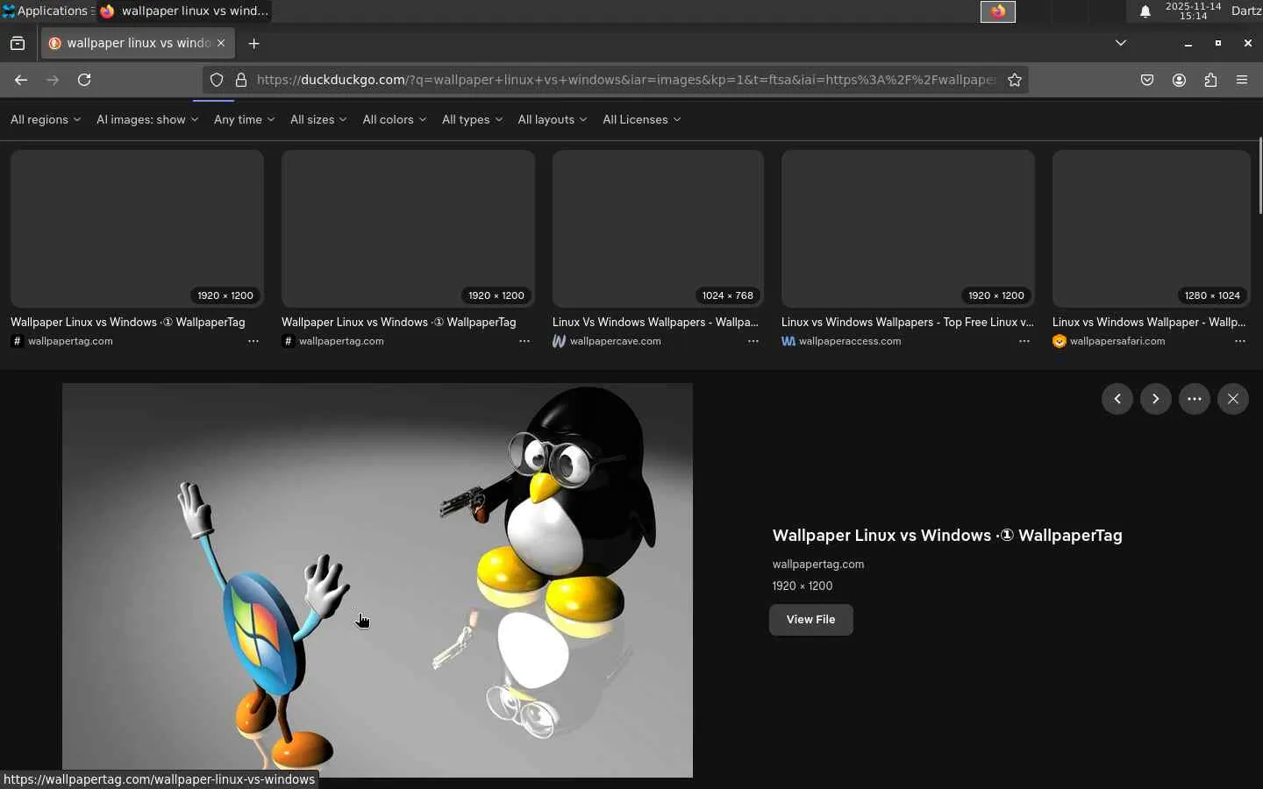Open a new browser tab
Image resolution: width=1263 pixels, height=789 pixels.
coord(254,43)
